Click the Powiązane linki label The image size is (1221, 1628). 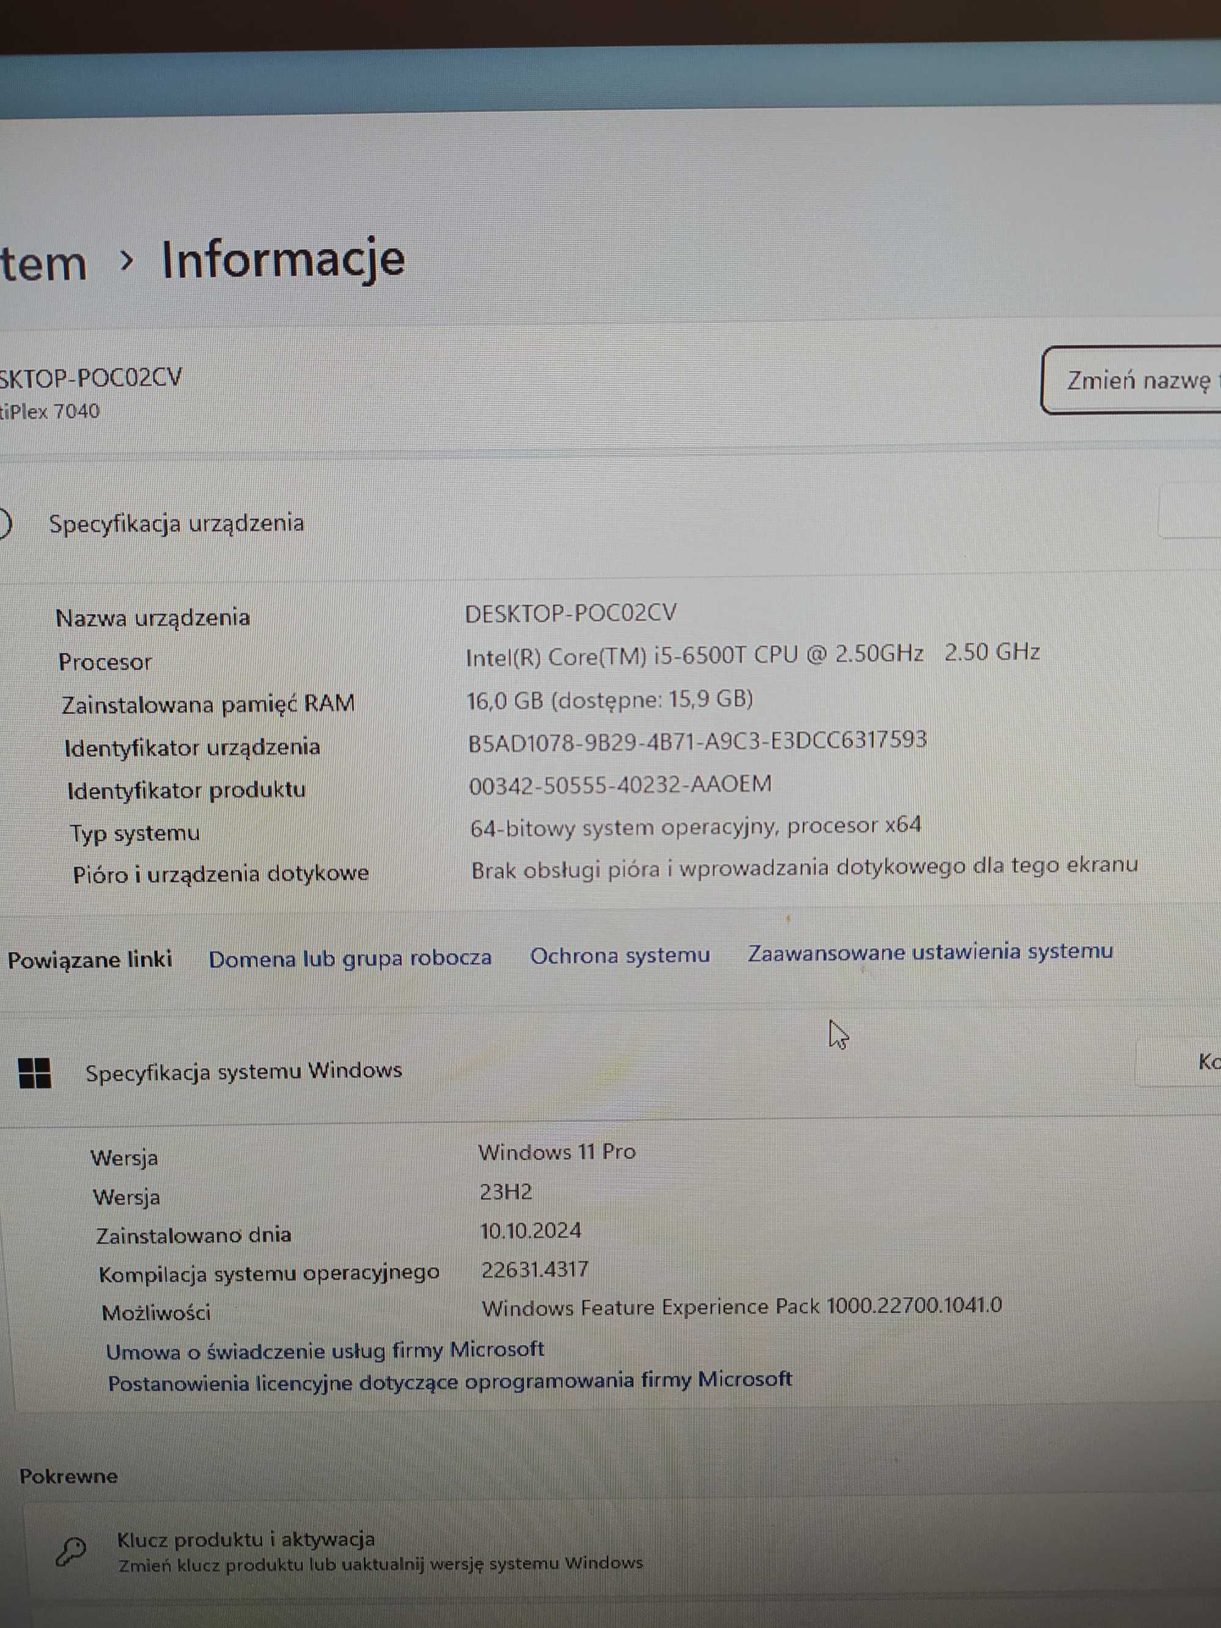90,960
